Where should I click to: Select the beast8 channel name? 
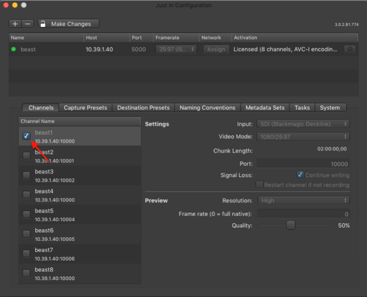click(x=44, y=269)
